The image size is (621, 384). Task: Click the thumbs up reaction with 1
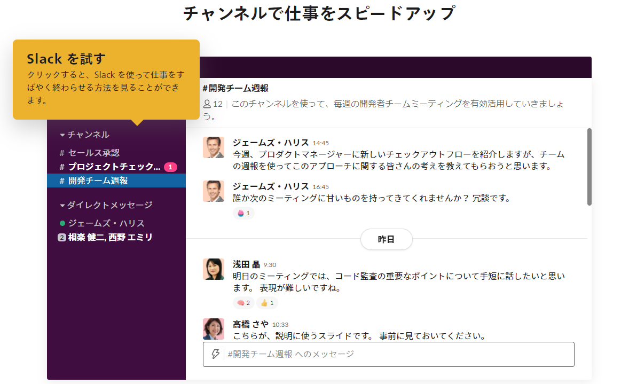pyautogui.click(x=268, y=303)
